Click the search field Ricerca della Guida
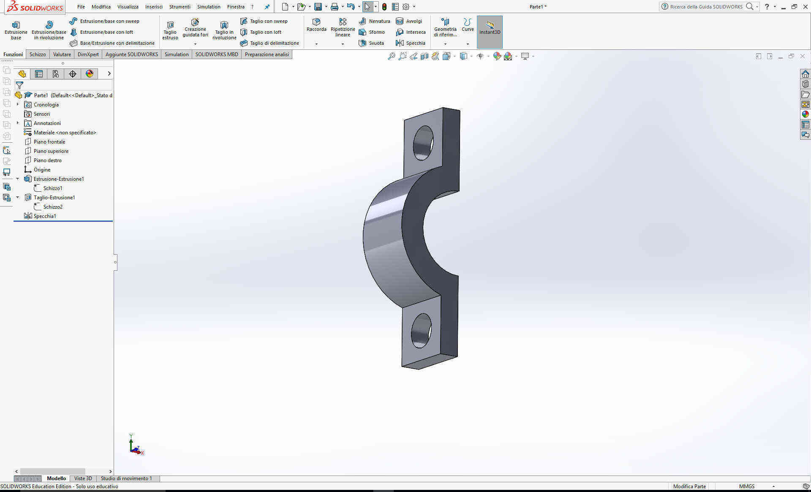 706,7
